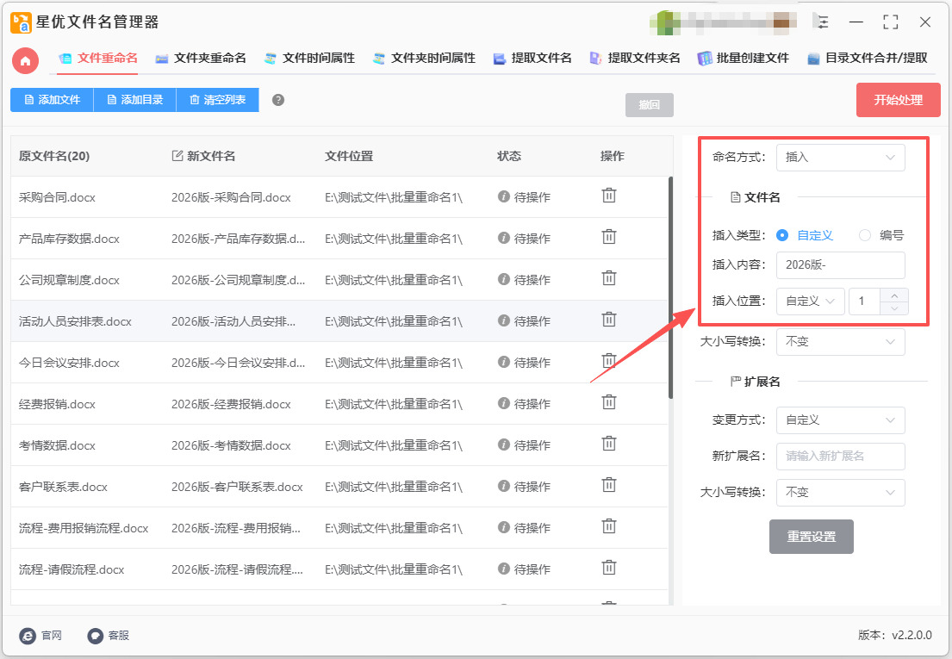Increase insert position value
This screenshot has height=659, width=952.
(x=894, y=295)
